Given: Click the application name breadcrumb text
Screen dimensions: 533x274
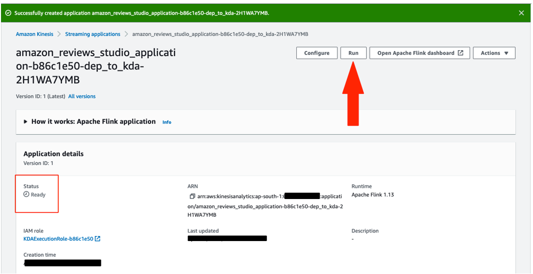Looking at the screenshot, I should pos(220,34).
